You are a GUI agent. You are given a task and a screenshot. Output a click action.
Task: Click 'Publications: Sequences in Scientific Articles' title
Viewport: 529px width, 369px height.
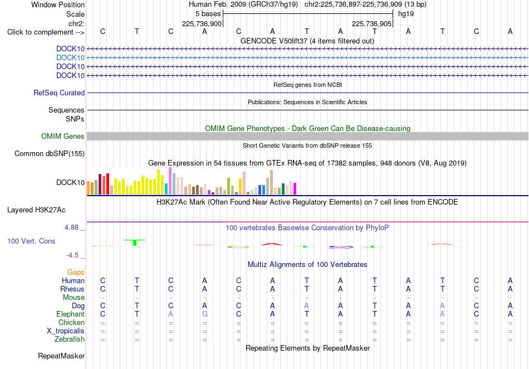307,102
